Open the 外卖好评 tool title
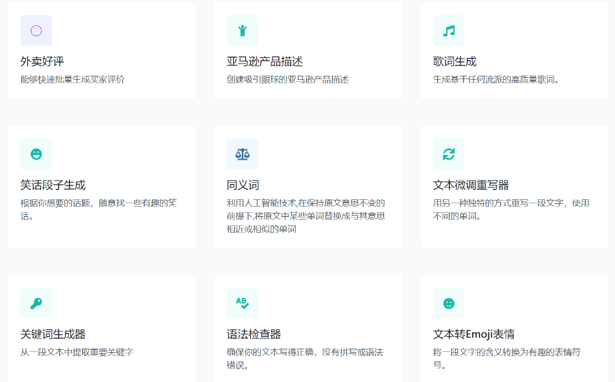This screenshot has width=615, height=382. pos(42,61)
